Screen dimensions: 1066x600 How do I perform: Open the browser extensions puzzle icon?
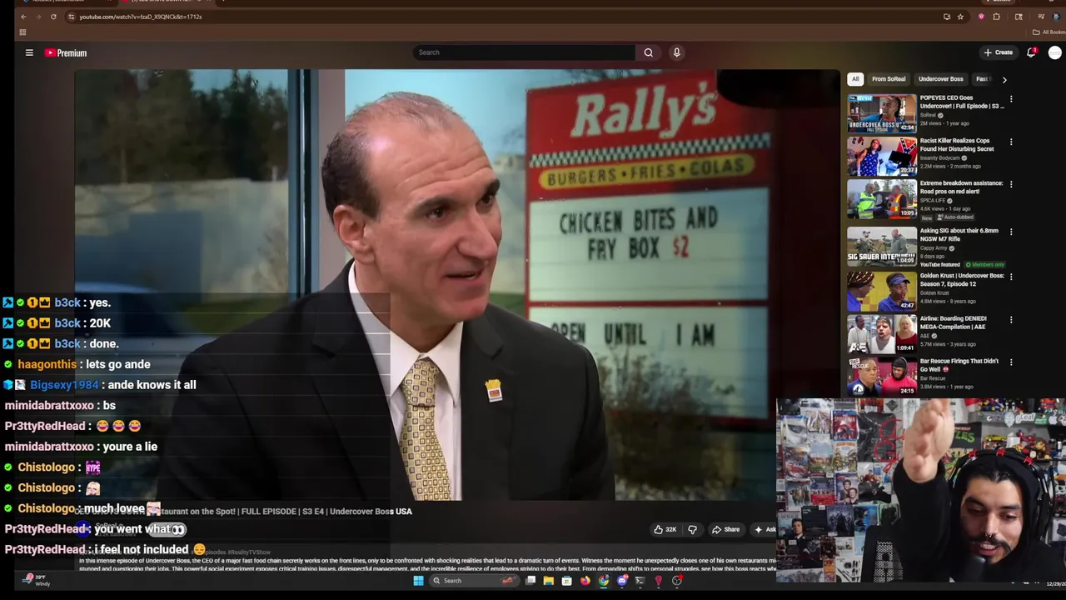[x=997, y=17]
